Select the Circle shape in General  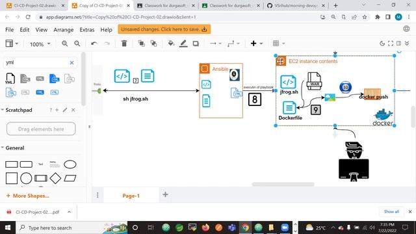[26, 178]
